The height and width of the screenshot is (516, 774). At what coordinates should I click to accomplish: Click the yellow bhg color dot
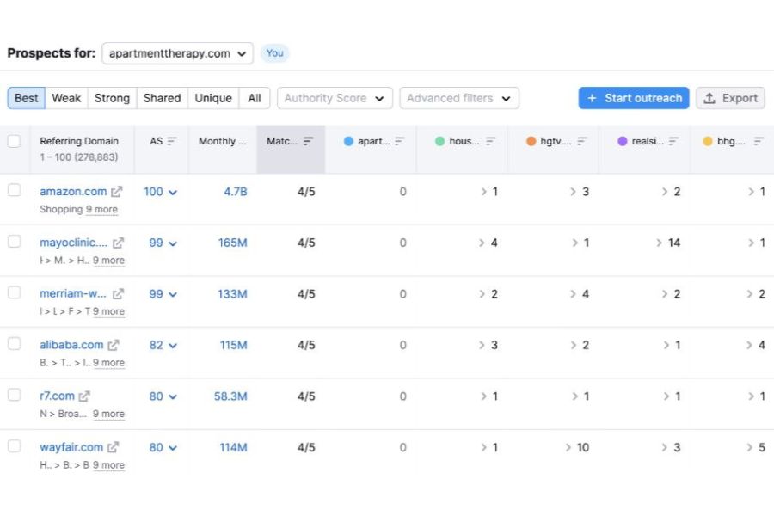[708, 141]
